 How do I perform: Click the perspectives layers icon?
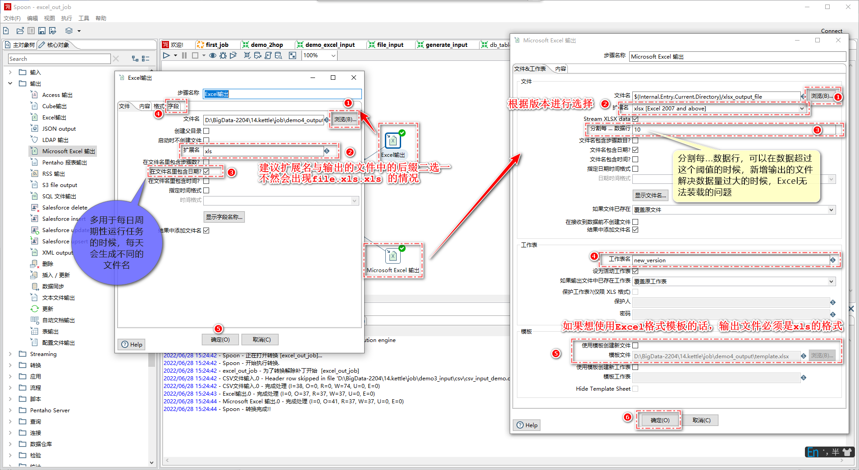coord(69,31)
